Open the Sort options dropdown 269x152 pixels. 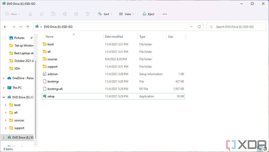pos(105,14)
